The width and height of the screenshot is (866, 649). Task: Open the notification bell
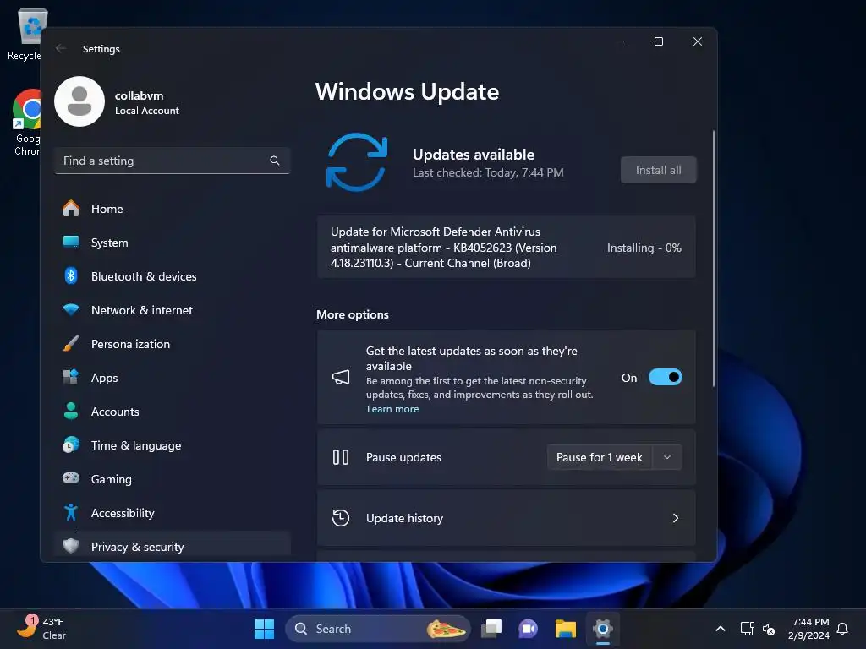point(842,629)
